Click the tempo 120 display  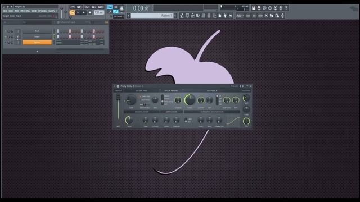pyautogui.click(x=99, y=12)
